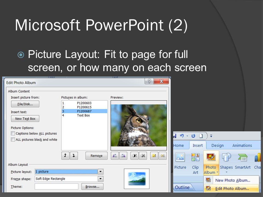Screen dimensions: 263x197
Task: Click the album layout preview thumbnail
Action: click(137, 179)
